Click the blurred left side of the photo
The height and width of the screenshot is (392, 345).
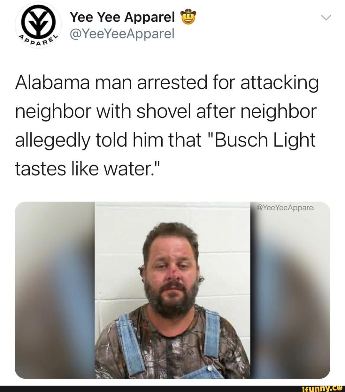pos(55,290)
